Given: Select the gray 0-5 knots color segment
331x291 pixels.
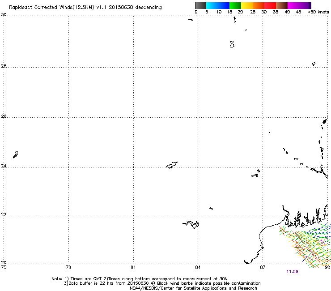Looking at the screenshot, I should coord(200,5).
